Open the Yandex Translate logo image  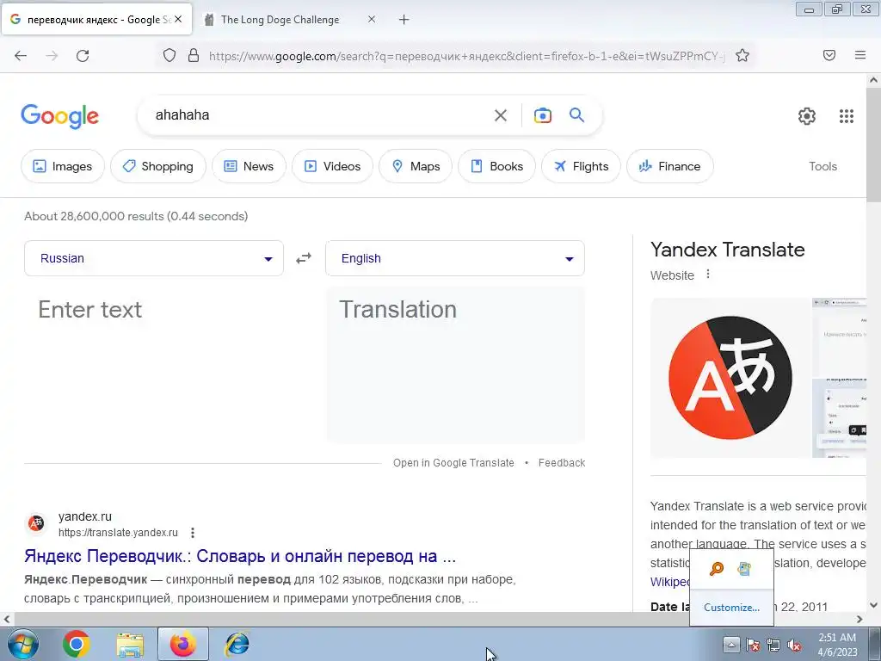(730, 378)
